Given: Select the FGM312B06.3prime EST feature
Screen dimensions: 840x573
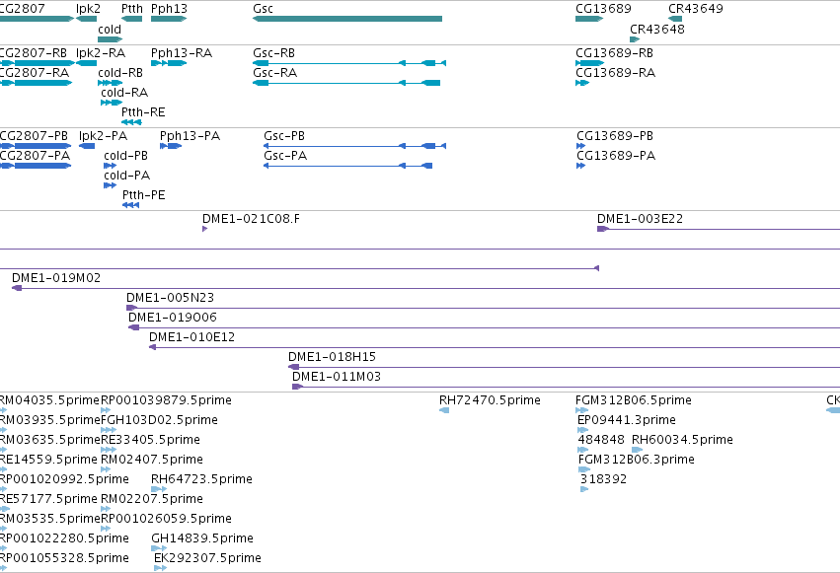Looking at the screenshot, I should pos(584,469).
